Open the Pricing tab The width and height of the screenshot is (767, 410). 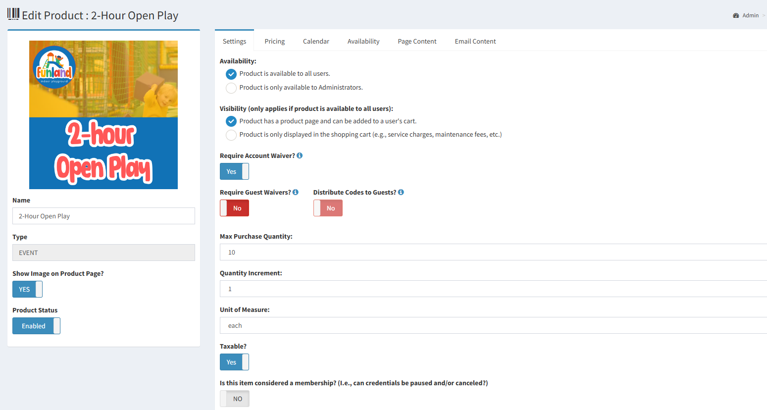tap(274, 41)
